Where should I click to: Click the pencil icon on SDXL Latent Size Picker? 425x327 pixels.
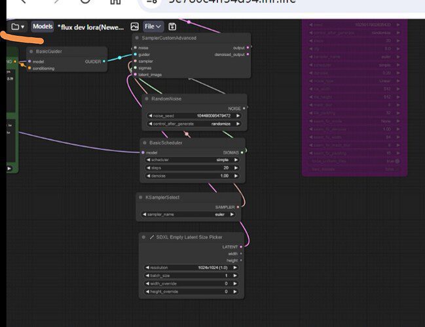pyautogui.click(x=152, y=237)
